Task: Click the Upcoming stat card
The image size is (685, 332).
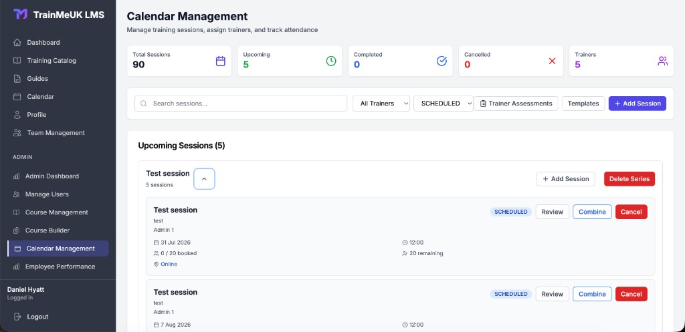Action: [x=290, y=61]
